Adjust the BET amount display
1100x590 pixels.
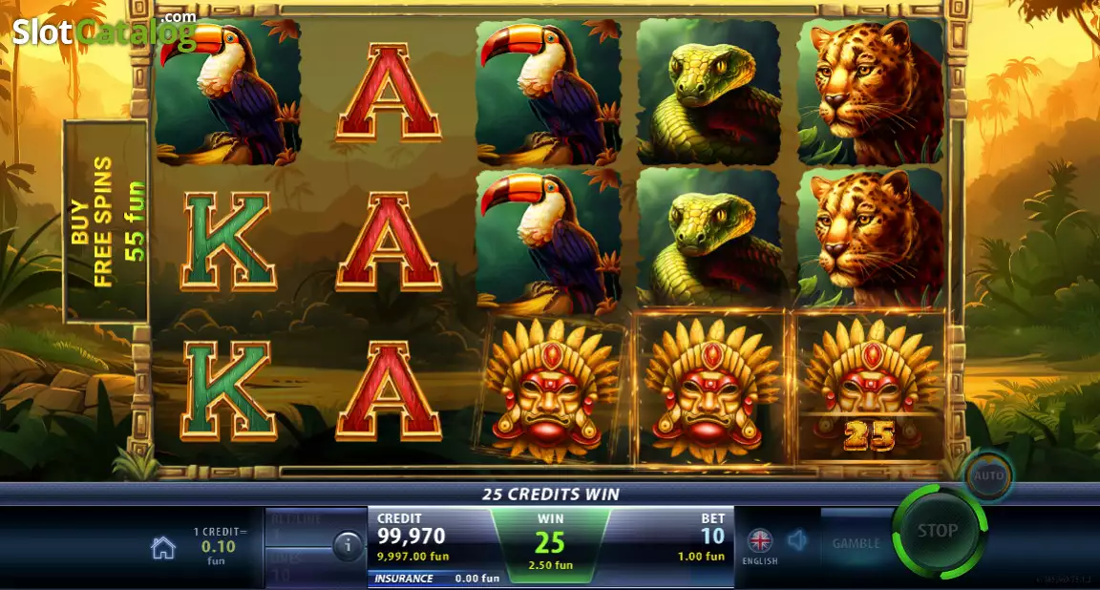[x=702, y=537]
